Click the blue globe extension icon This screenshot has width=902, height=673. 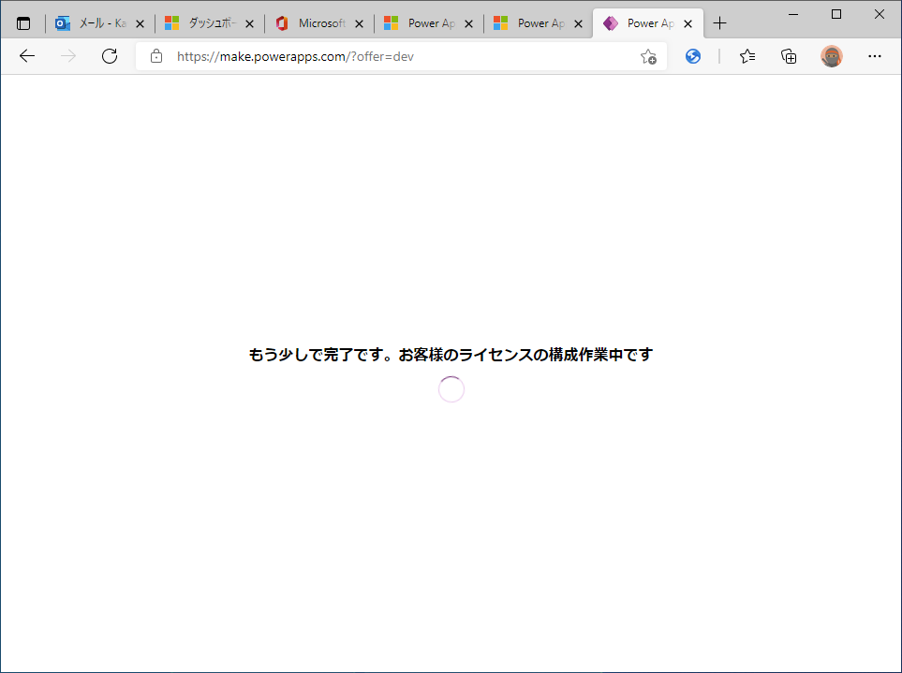pos(693,56)
